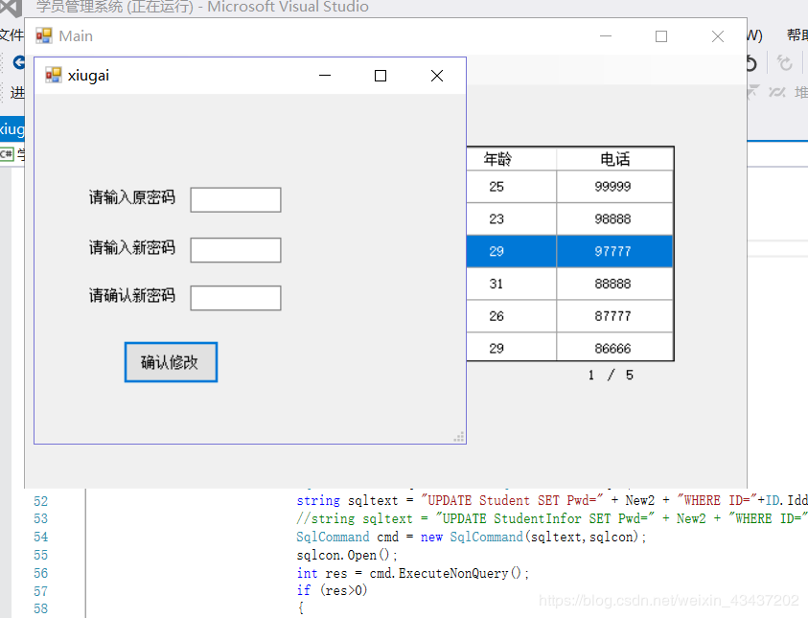This screenshot has width=808, height=618.
Task: Click the confirm new password input field
Action: click(236, 298)
